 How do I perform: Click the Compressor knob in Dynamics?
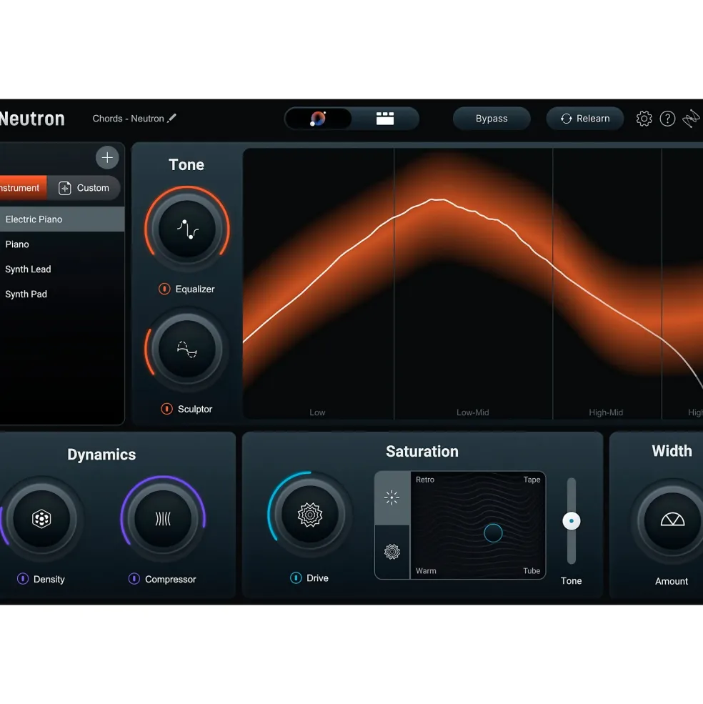[163, 519]
